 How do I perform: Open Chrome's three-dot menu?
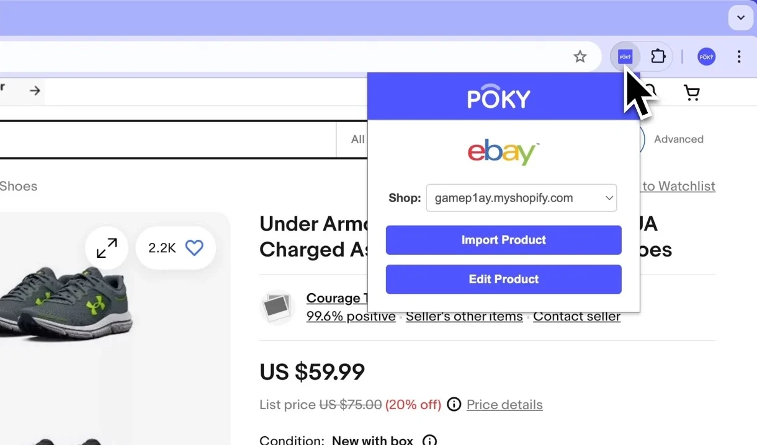tap(739, 56)
